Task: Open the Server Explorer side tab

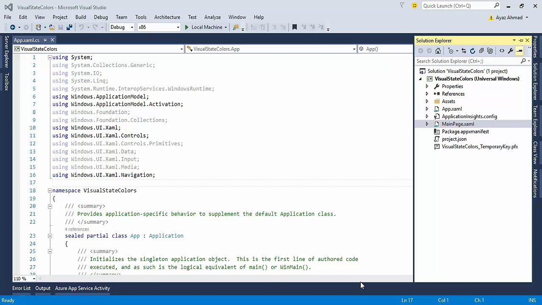Action: [x=6, y=52]
